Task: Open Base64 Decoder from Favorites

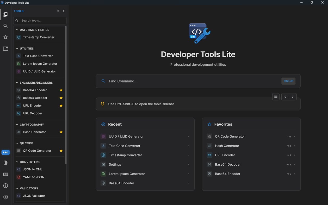Action: coord(251,165)
